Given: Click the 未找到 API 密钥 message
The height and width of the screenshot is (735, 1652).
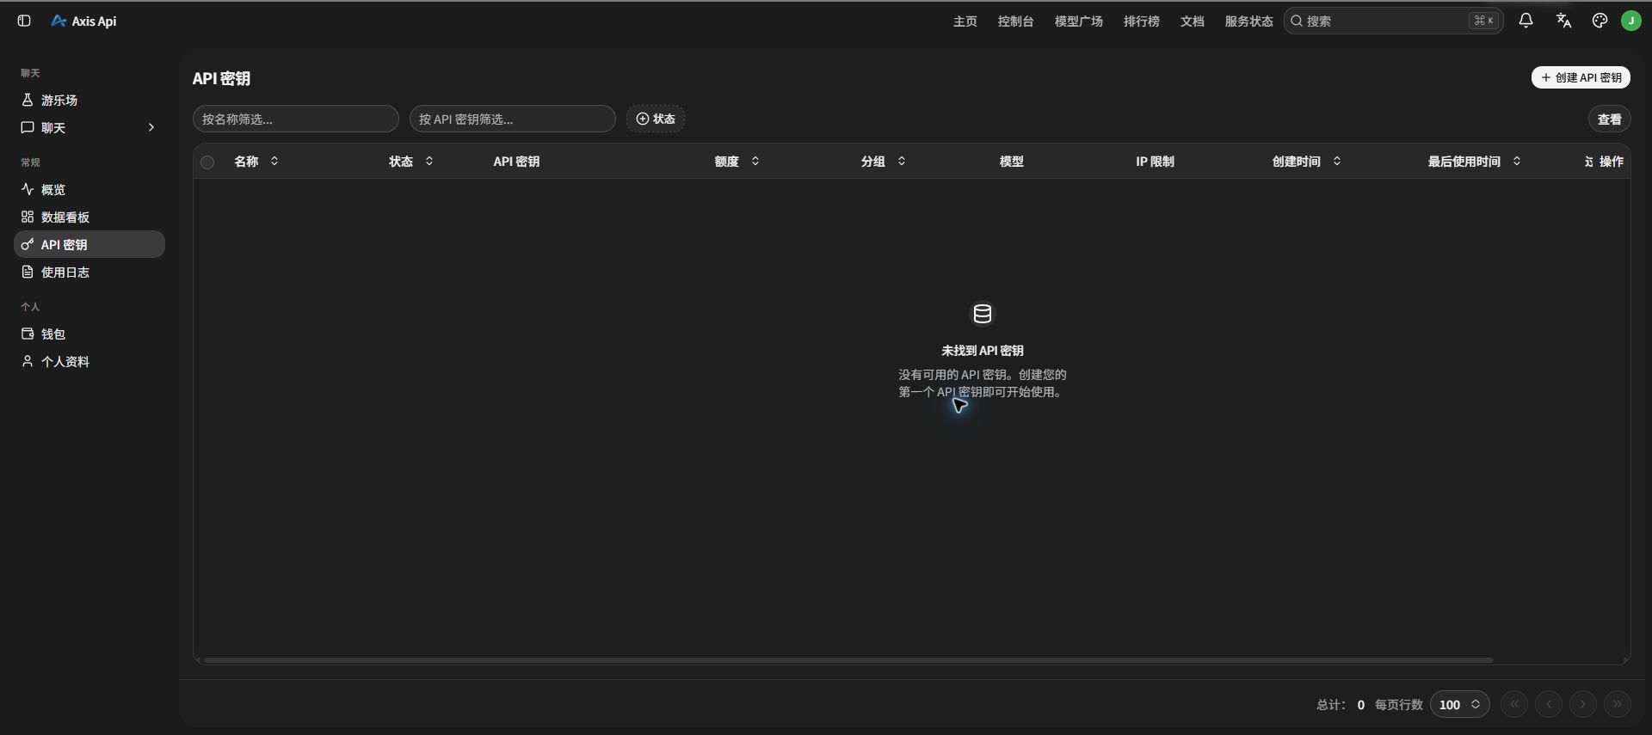Looking at the screenshot, I should point(982,350).
